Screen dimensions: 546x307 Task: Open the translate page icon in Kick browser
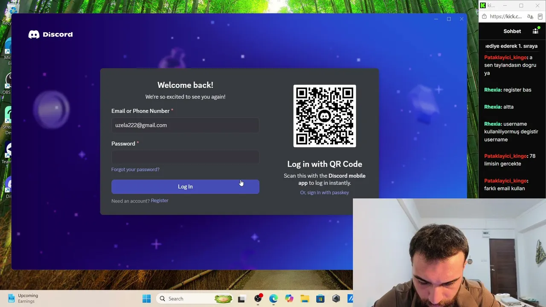click(x=530, y=17)
